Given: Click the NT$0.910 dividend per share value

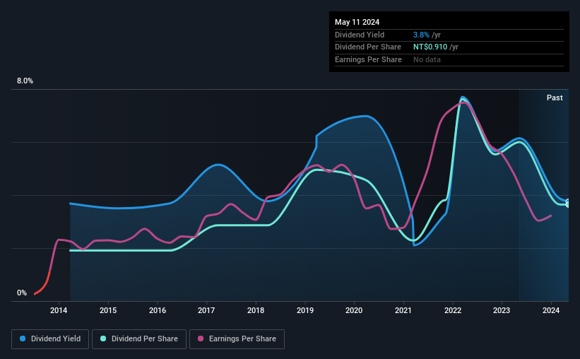Looking at the screenshot, I should click(430, 47).
